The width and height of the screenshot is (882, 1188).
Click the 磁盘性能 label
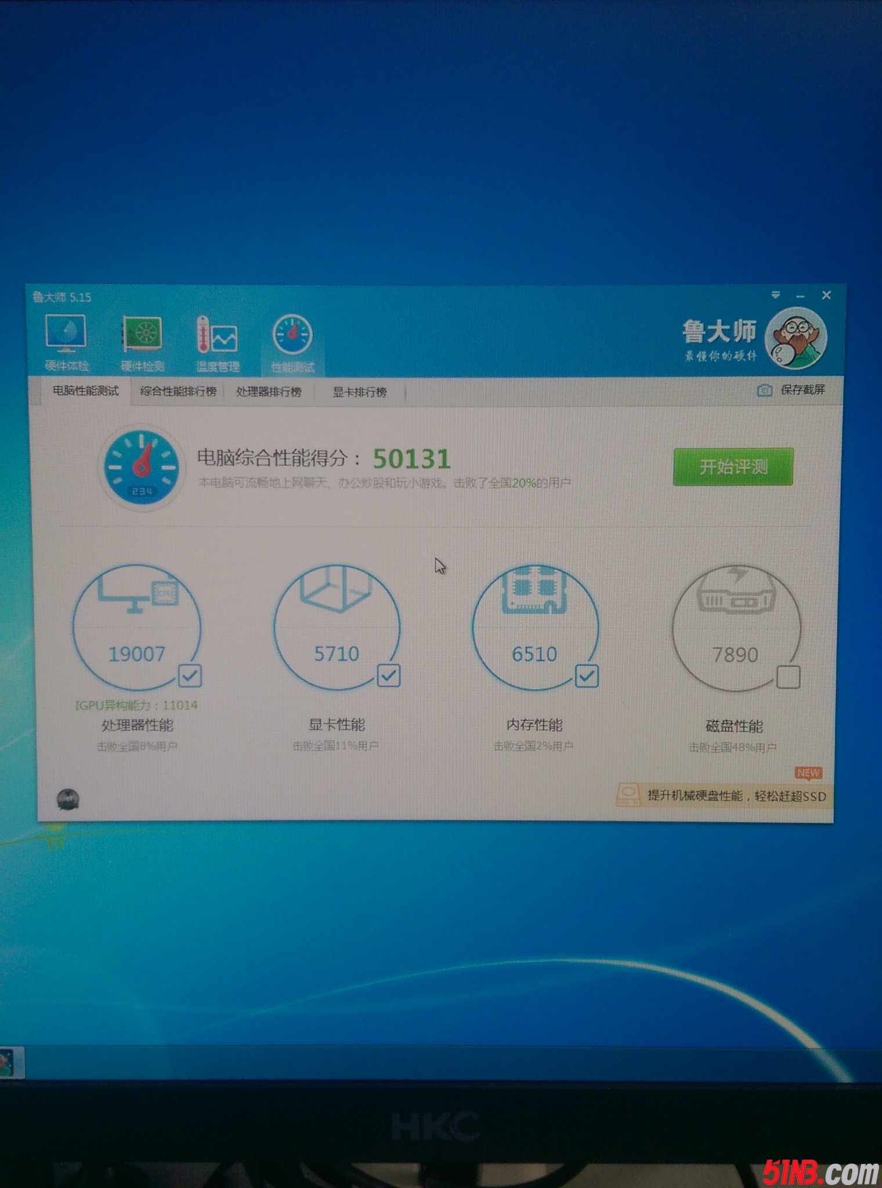[x=735, y=726]
